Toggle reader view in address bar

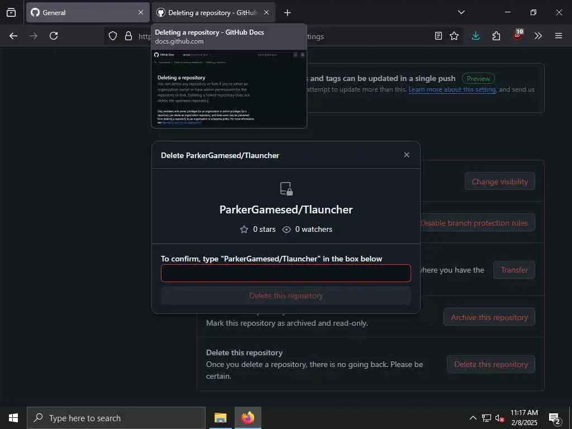[438, 36]
